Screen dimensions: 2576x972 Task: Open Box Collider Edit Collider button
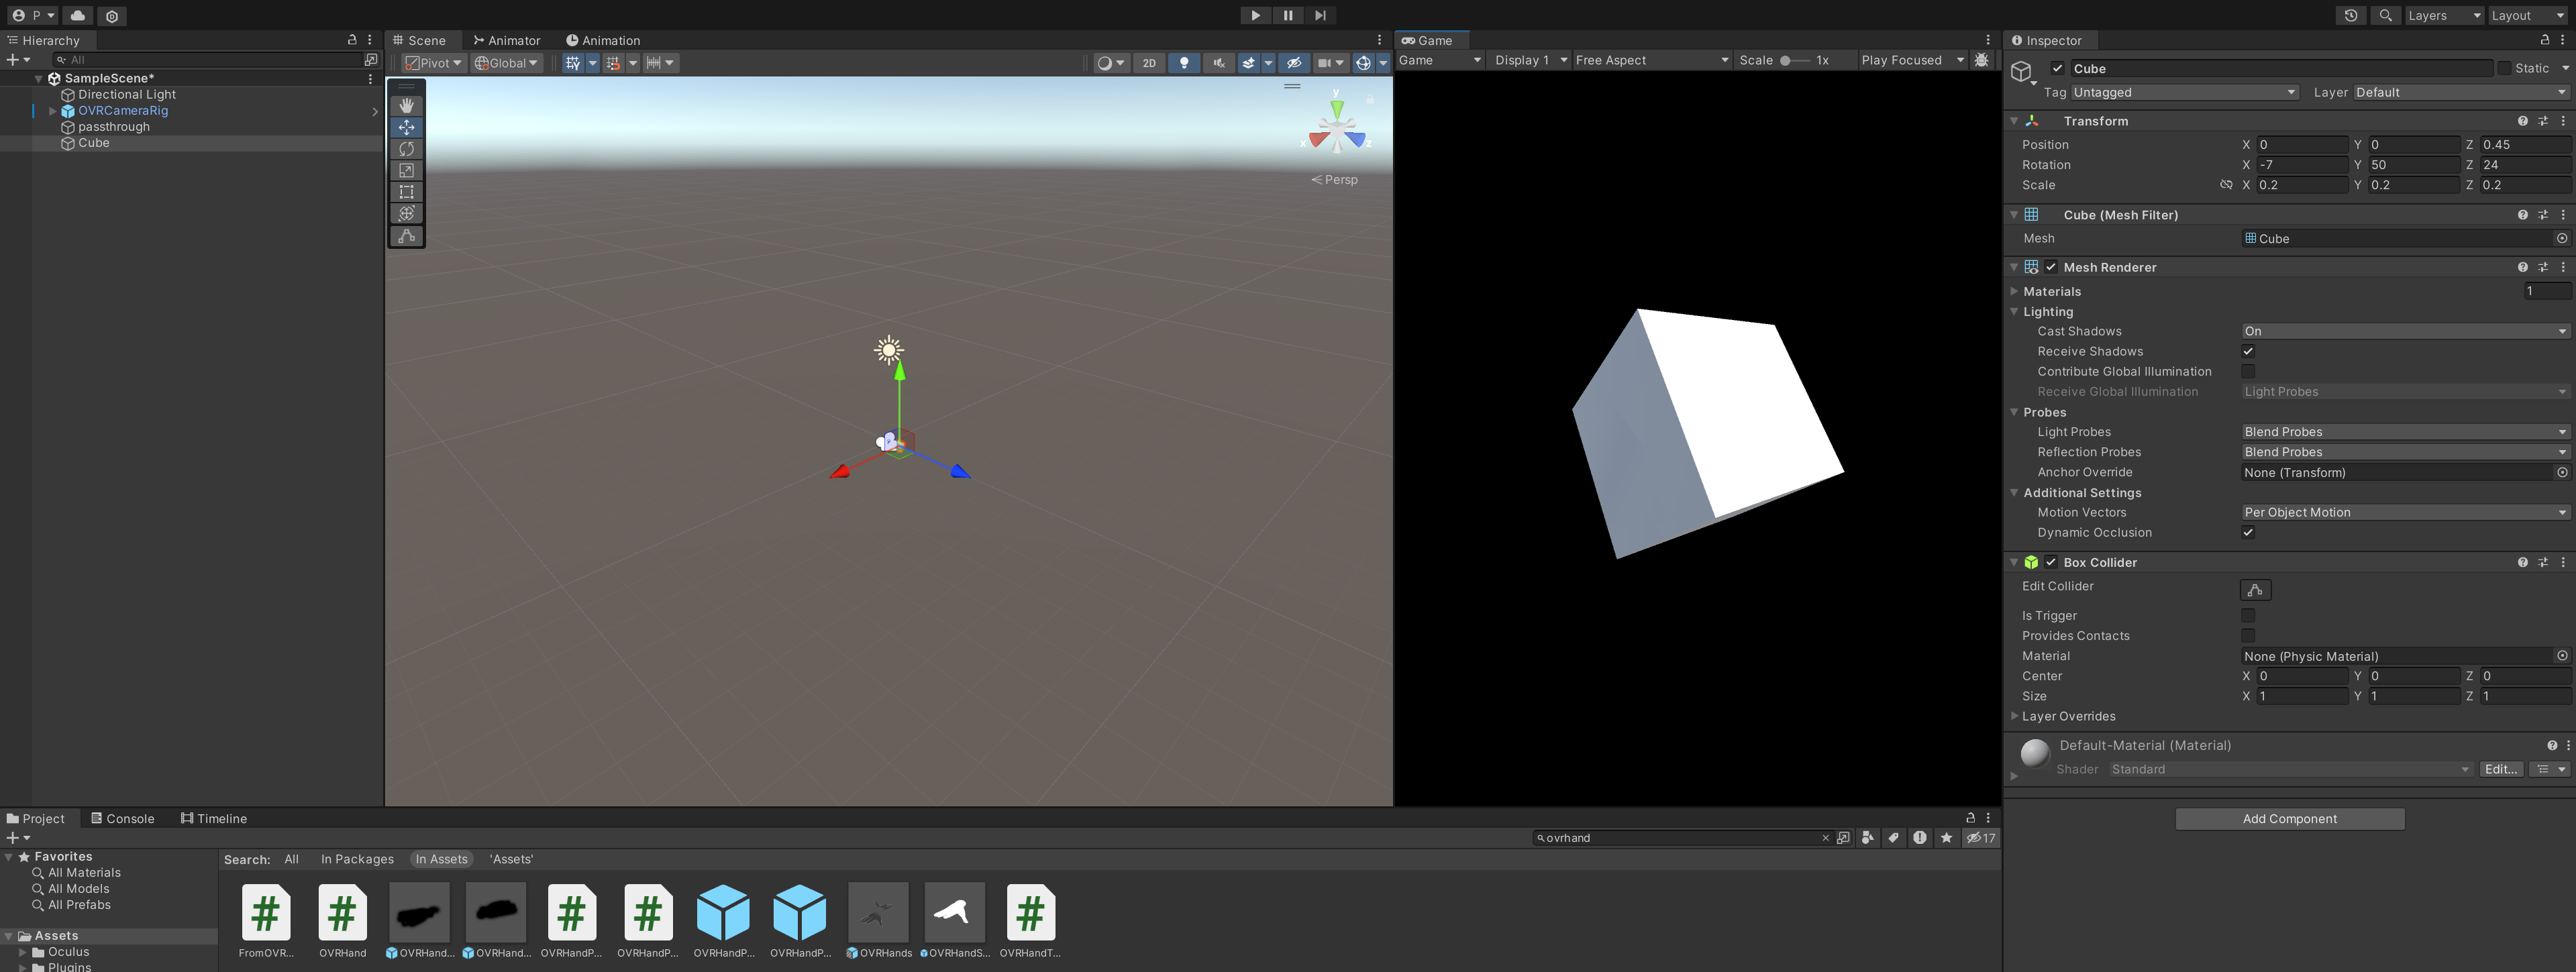click(x=2255, y=590)
